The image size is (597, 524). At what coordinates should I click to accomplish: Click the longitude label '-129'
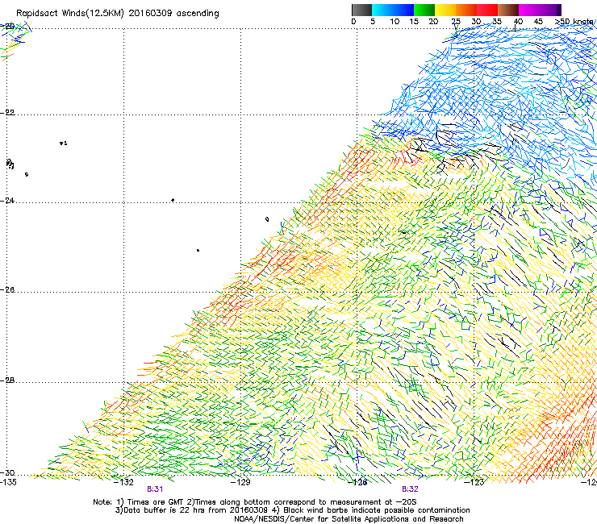pos(240,482)
